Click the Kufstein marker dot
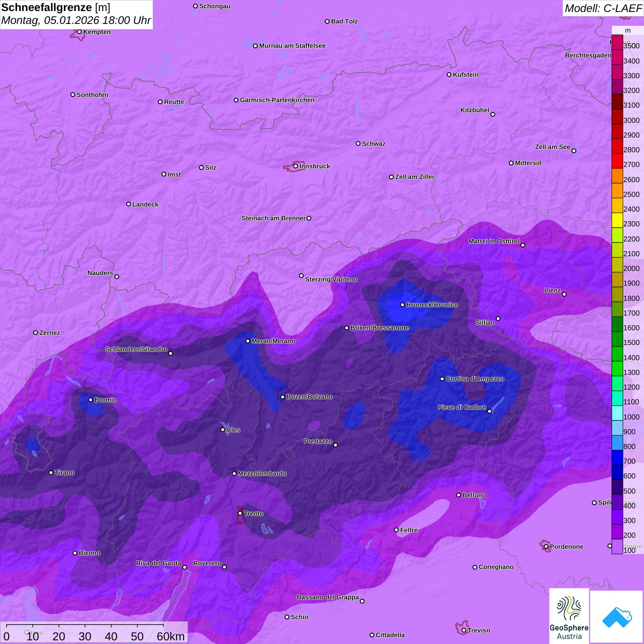This screenshot has height=644, width=644. pos(449,75)
